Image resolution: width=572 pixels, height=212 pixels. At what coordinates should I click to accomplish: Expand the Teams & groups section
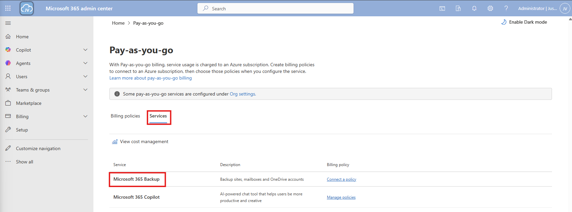[85, 90]
